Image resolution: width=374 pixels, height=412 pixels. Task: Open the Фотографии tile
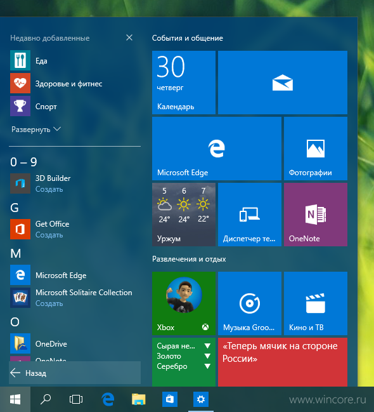click(x=316, y=149)
